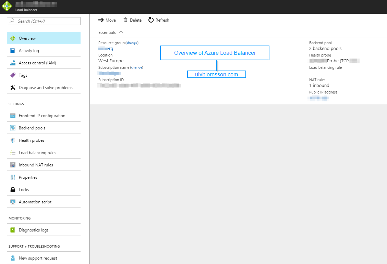Click the Load balancer logo icon in header
Viewport: 387px width, 264px height.
click(x=7, y=6)
